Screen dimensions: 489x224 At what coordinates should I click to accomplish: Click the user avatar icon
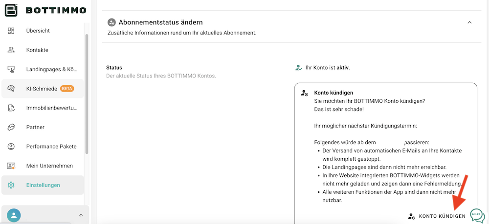(x=14, y=215)
